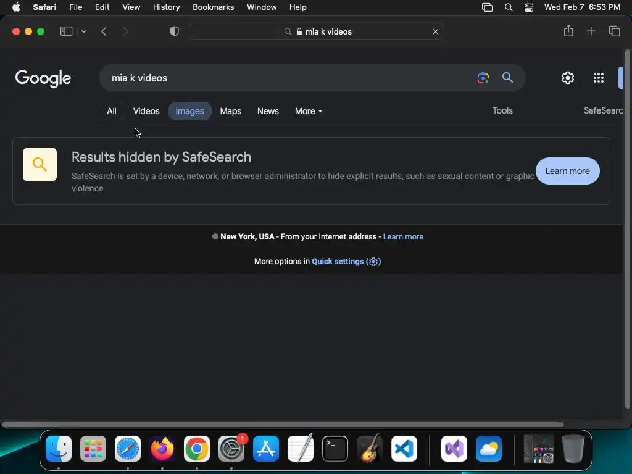
Task: Open the sidebar options chevron dropdown
Action: [83, 31]
